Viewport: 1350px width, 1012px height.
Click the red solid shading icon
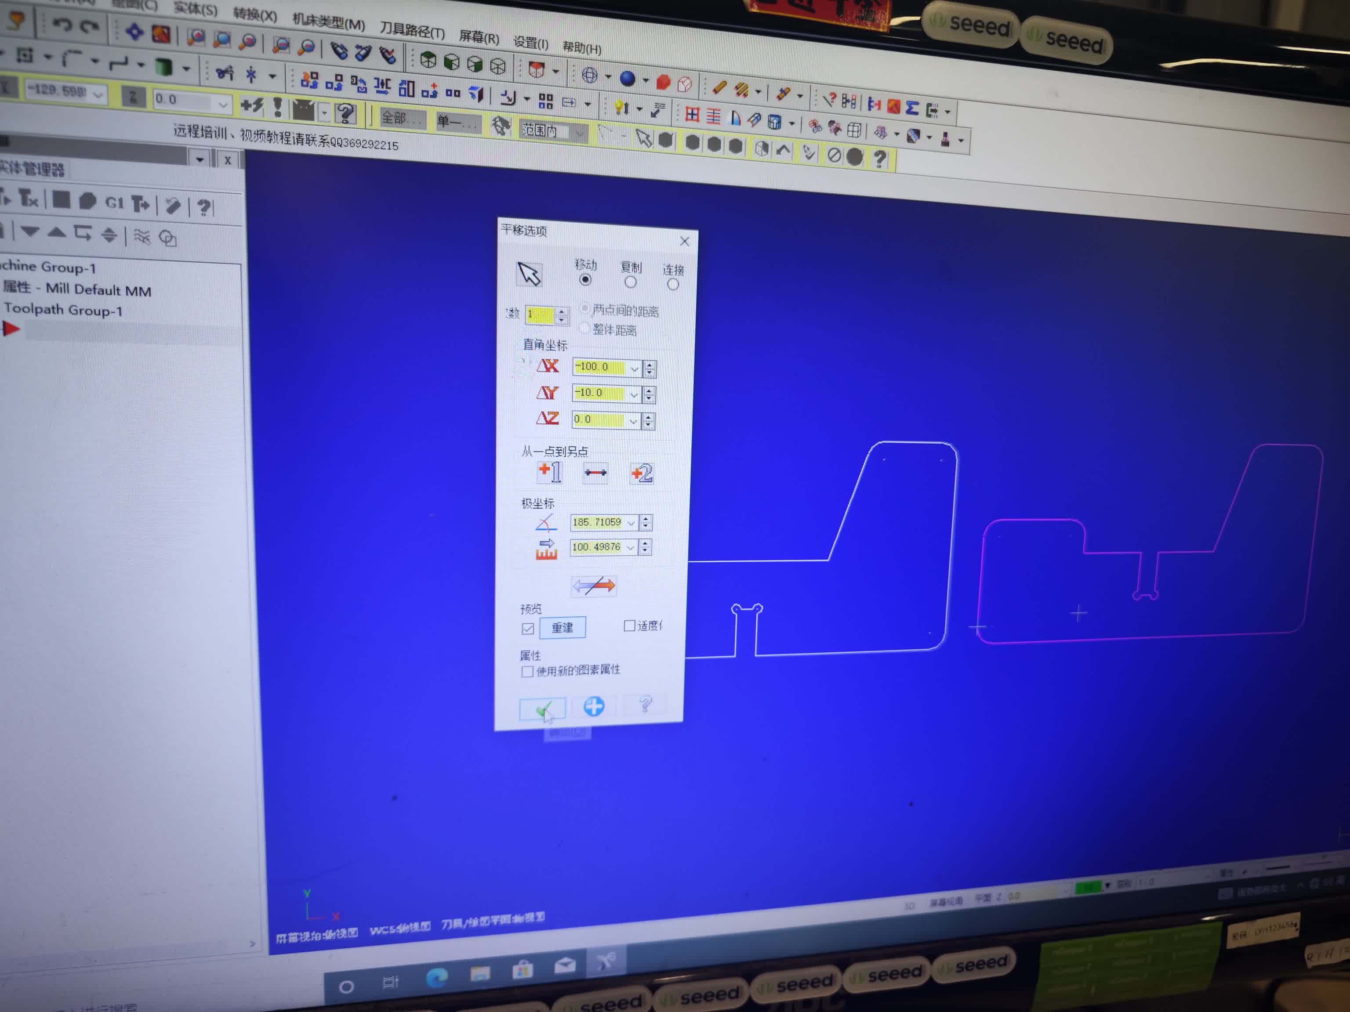click(x=663, y=82)
